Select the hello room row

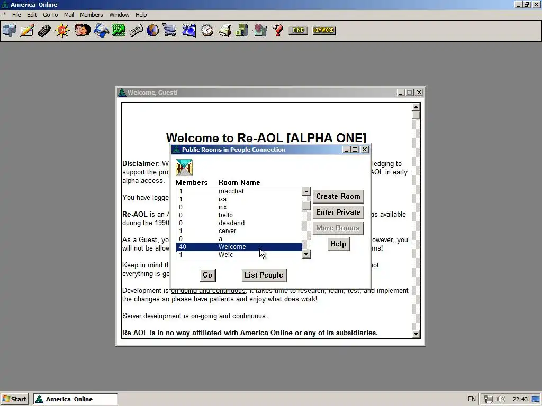click(239, 215)
